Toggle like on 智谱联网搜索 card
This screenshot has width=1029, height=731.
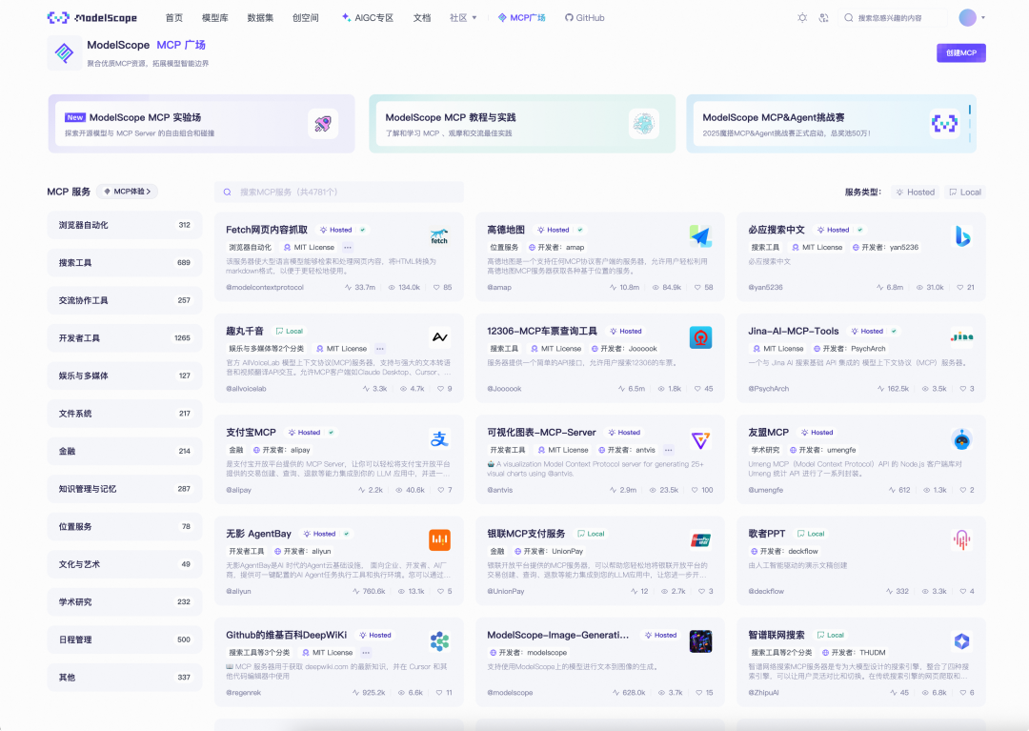(x=962, y=692)
